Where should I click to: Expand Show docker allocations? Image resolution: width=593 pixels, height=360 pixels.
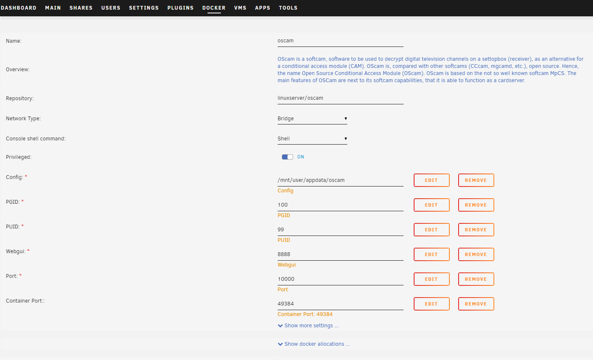(314, 344)
